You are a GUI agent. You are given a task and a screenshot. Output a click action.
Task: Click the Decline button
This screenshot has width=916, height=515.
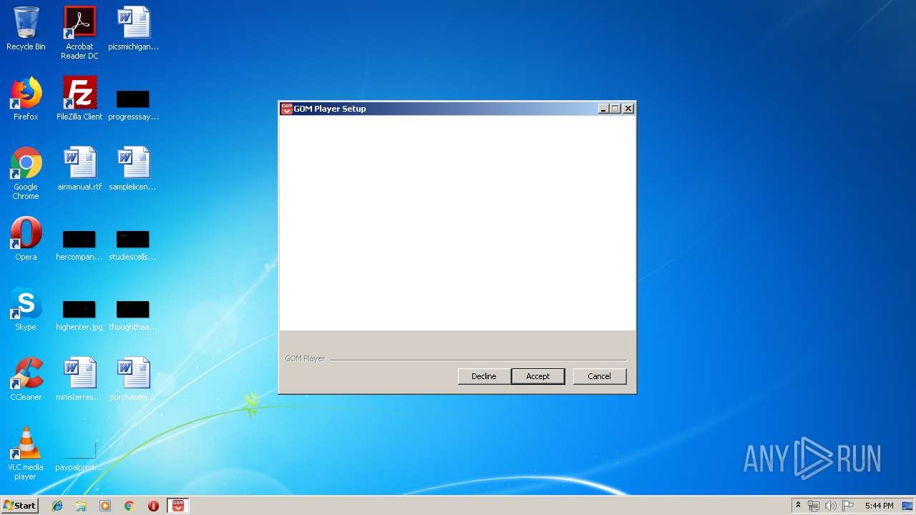[x=484, y=376]
